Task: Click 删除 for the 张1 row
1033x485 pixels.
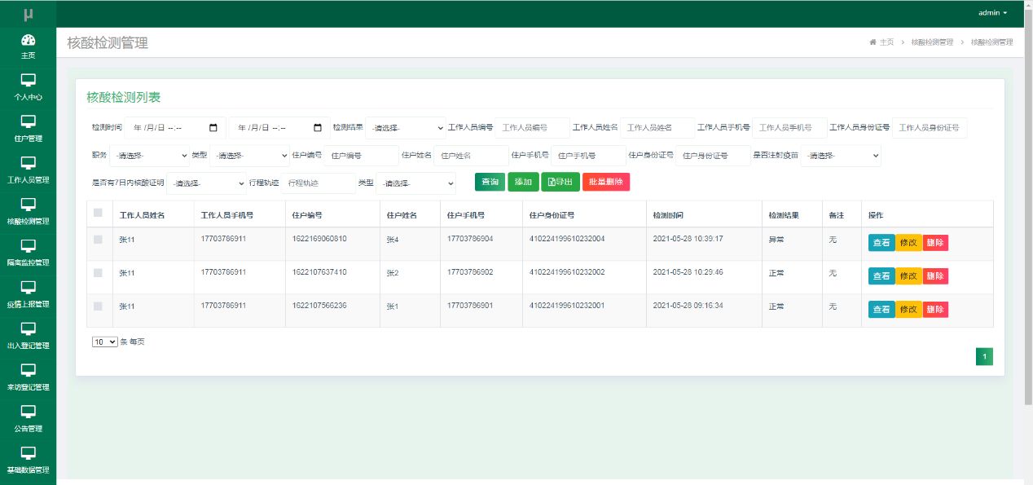Action: (935, 310)
